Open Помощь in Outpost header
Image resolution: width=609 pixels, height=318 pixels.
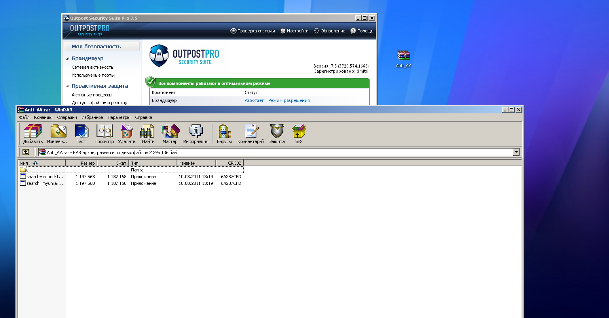coord(362,31)
